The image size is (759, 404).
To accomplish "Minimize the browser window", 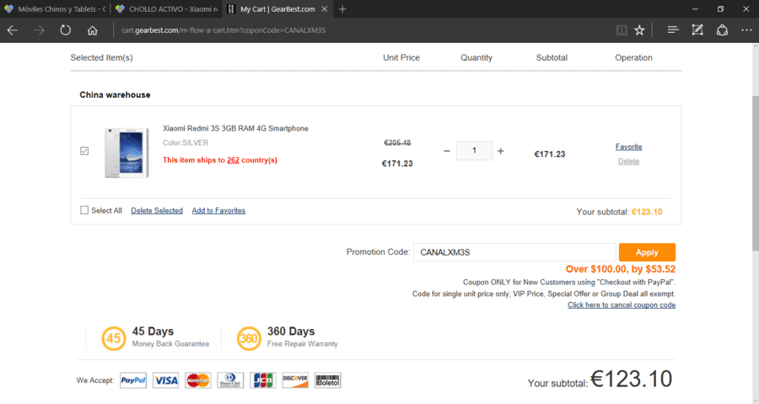I will click(x=695, y=8).
